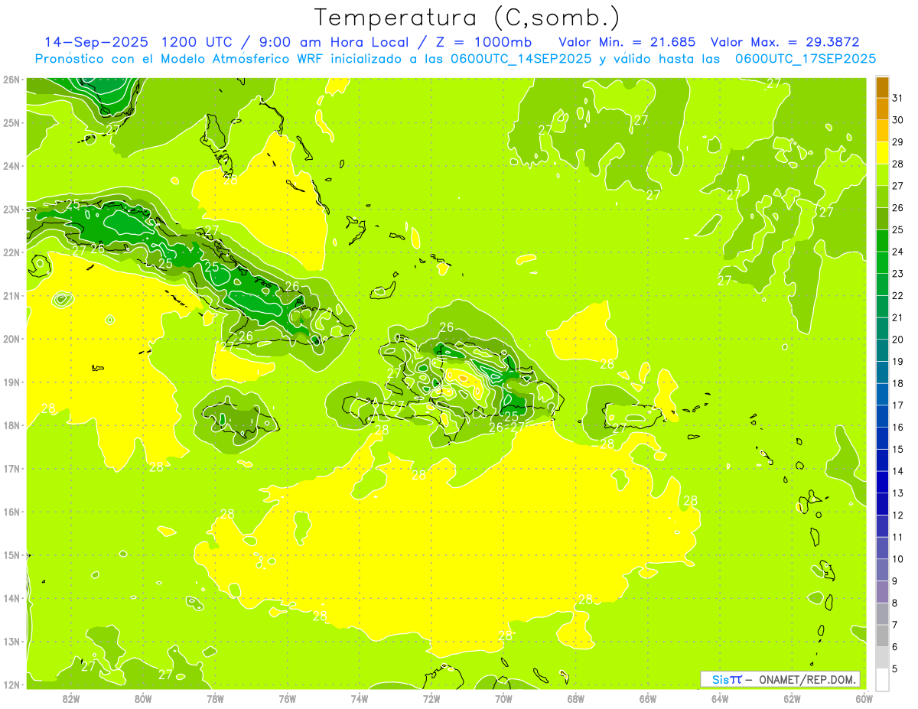This screenshot has width=918, height=709.
Task: Click the topmost brown swatch of the color bar
Action: 882,88
